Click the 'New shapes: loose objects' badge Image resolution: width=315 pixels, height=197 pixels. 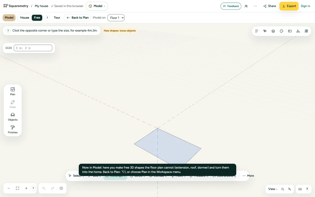pos(120,31)
